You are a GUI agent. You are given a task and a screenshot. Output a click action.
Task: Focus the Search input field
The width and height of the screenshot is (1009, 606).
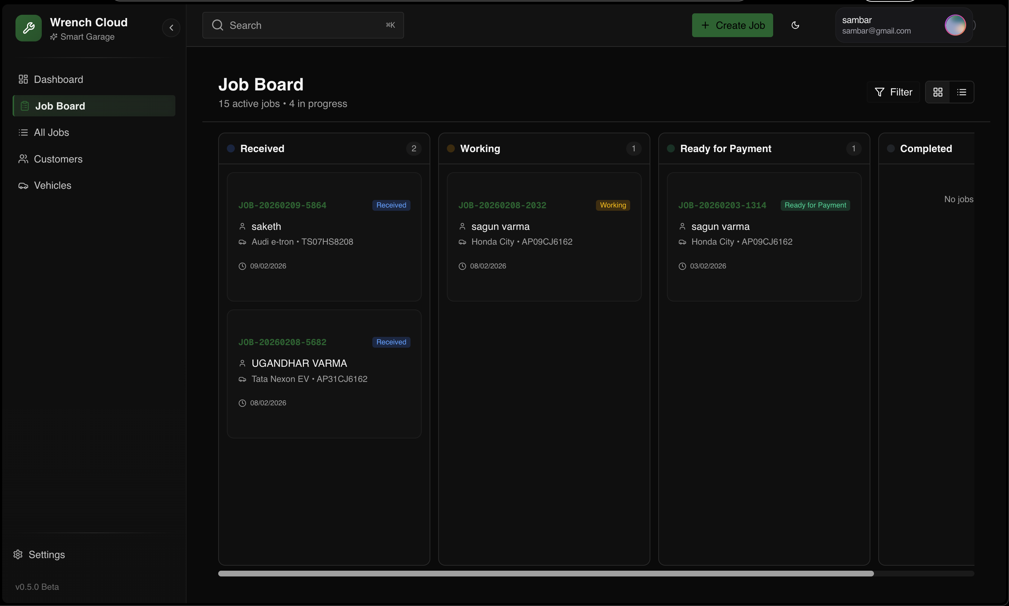tap(303, 25)
